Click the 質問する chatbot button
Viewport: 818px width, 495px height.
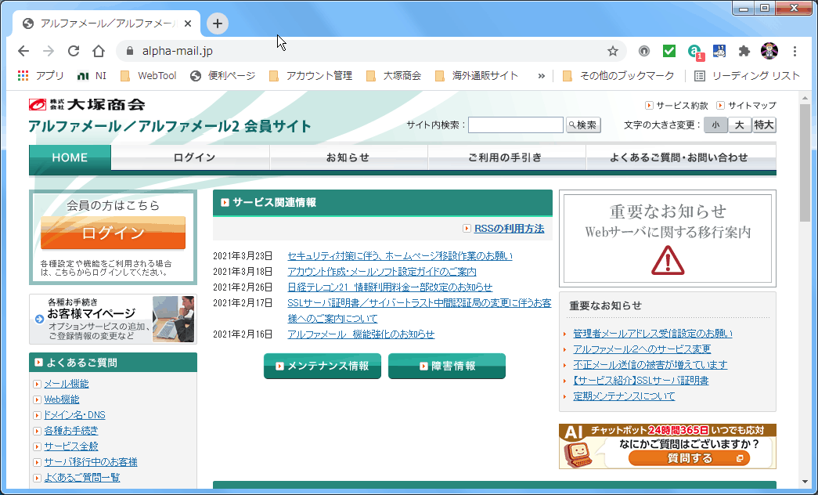pos(689,458)
